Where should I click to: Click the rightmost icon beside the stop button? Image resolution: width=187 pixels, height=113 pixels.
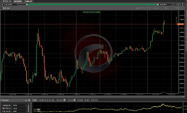pyautogui.click(x=183, y=5)
